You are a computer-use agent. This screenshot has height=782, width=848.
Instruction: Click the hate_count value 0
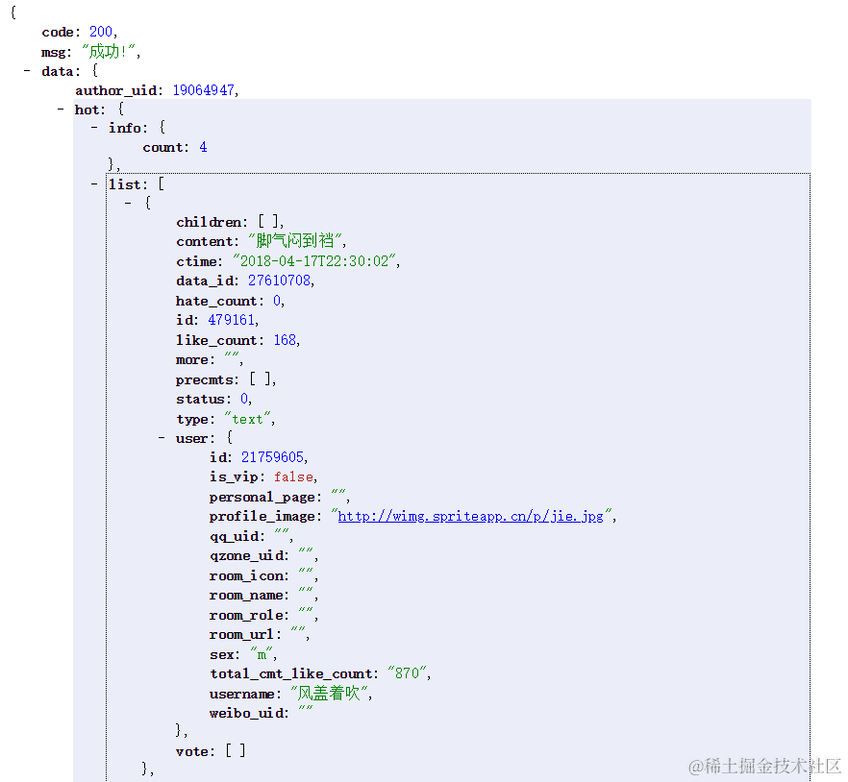[x=277, y=301]
